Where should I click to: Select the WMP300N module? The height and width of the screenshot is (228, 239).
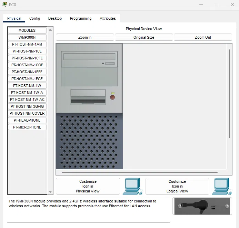click(27, 37)
